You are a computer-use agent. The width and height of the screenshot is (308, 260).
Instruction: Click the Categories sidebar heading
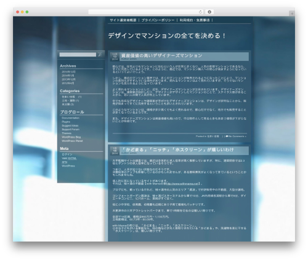coord(70,91)
